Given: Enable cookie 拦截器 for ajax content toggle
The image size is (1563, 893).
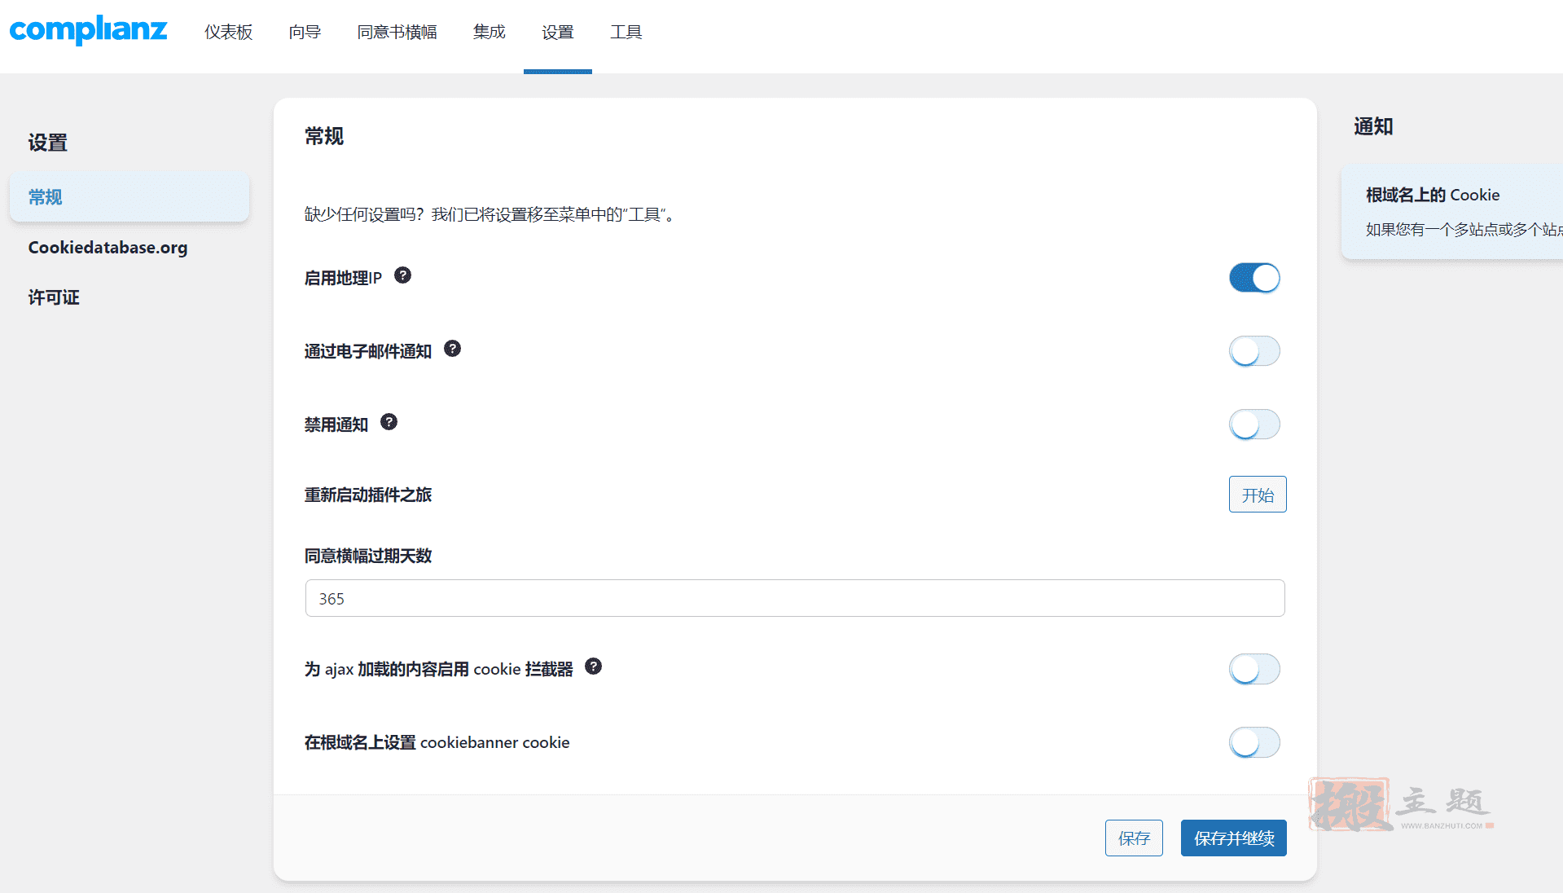Looking at the screenshot, I should point(1254,669).
